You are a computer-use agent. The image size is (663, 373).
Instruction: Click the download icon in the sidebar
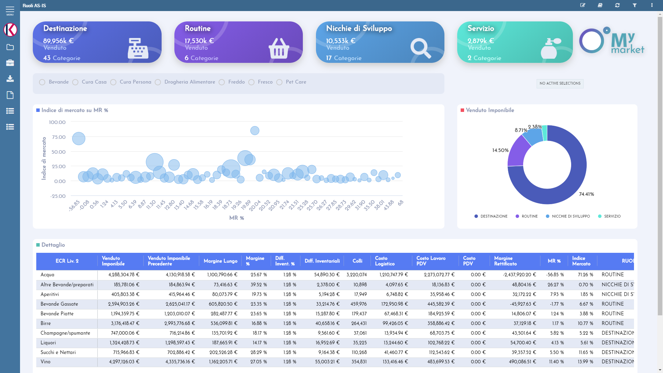[x=10, y=79]
